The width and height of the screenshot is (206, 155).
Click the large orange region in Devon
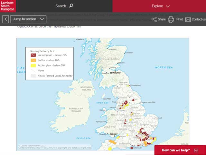[x=112, y=142]
